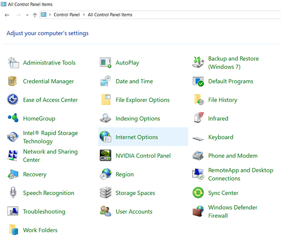
Task: Expand chevron before Control Panel breadcrumb
Action: 50,15
